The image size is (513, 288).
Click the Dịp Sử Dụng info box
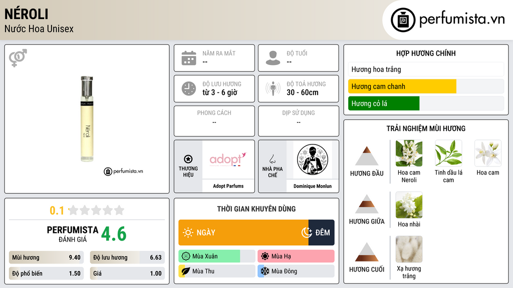tap(299, 121)
